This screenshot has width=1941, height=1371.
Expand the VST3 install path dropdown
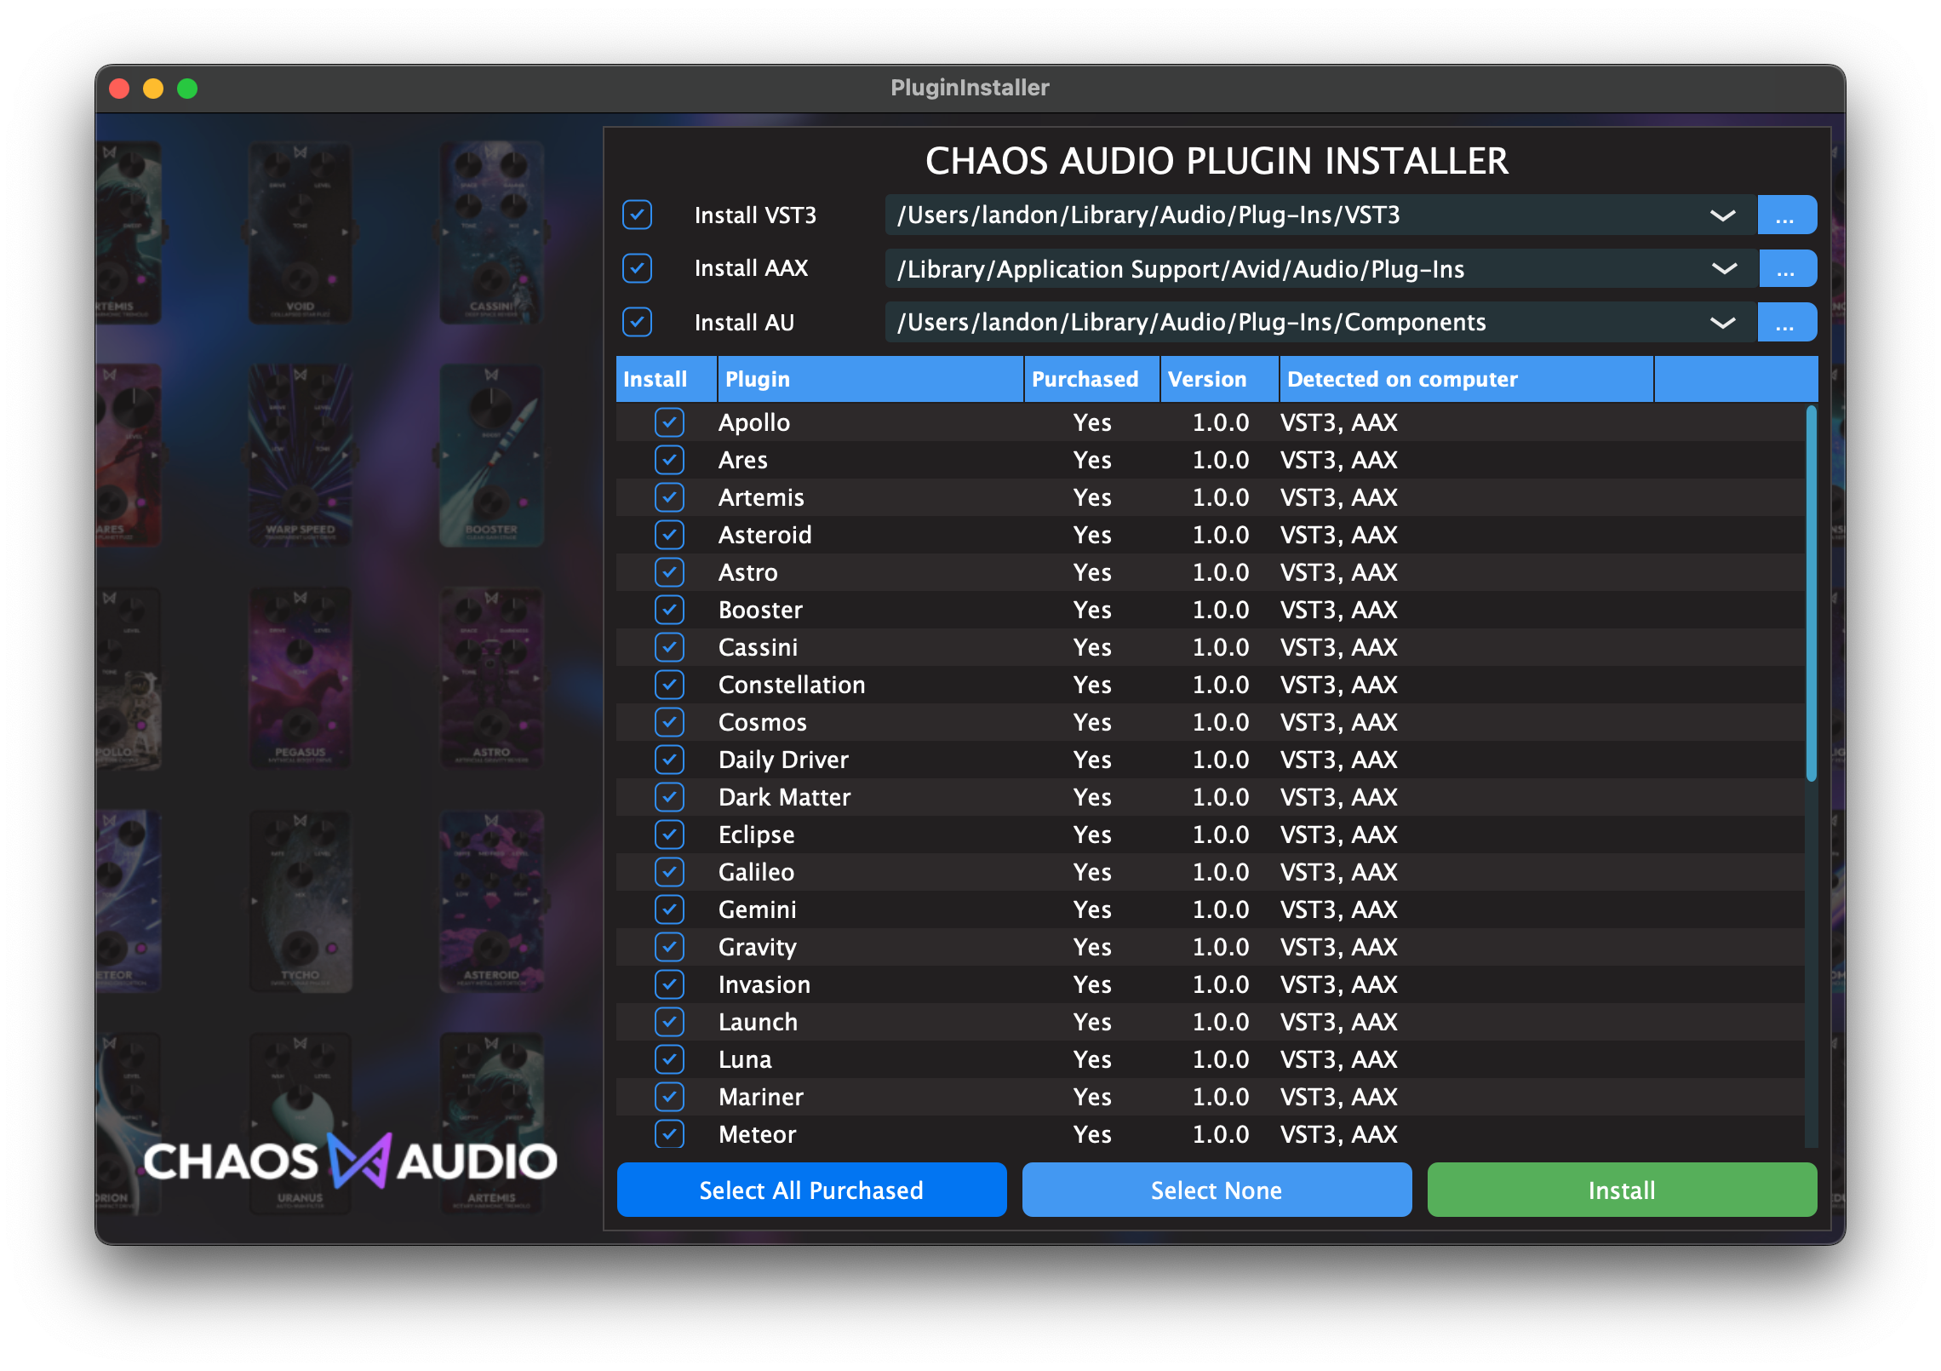(1722, 215)
